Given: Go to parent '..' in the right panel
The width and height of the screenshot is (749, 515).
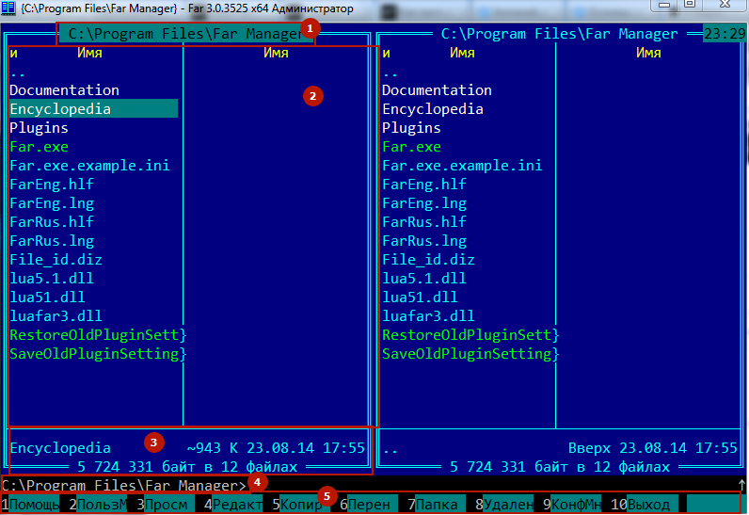Looking at the screenshot, I should click(x=390, y=72).
